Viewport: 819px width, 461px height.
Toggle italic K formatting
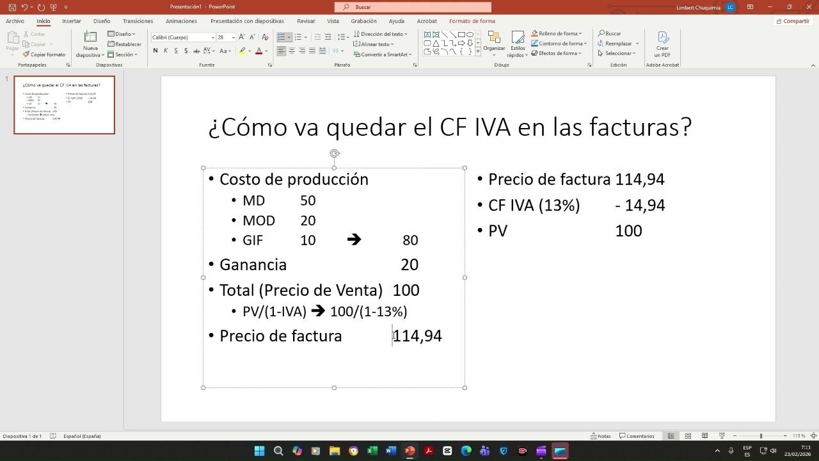(166, 51)
